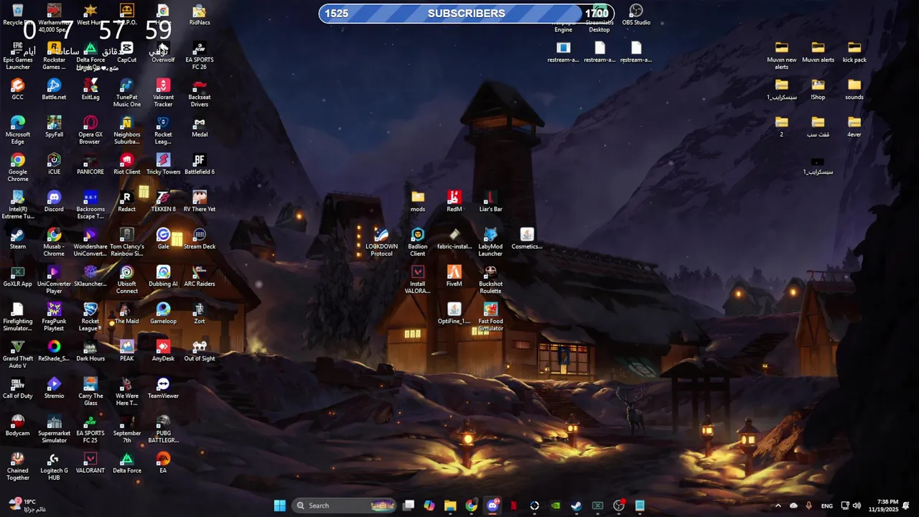The image size is (919, 517).
Task: Switch the ENG input language indicator
Action: pos(827,506)
